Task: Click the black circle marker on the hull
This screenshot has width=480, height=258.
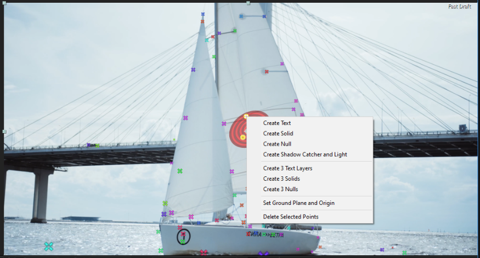Action: tap(183, 237)
